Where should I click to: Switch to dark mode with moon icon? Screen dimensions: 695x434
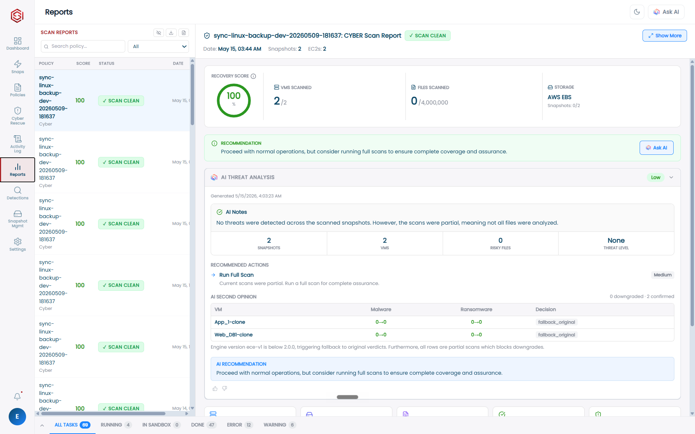click(x=637, y=12)
